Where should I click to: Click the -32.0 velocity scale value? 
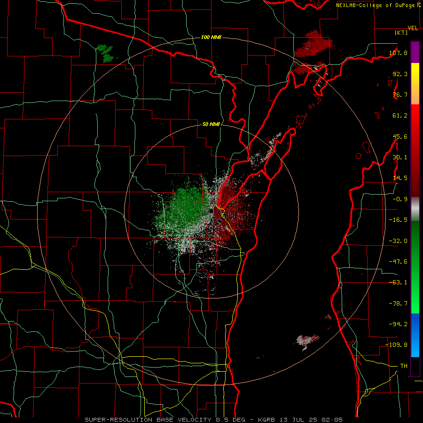point(398,241)
